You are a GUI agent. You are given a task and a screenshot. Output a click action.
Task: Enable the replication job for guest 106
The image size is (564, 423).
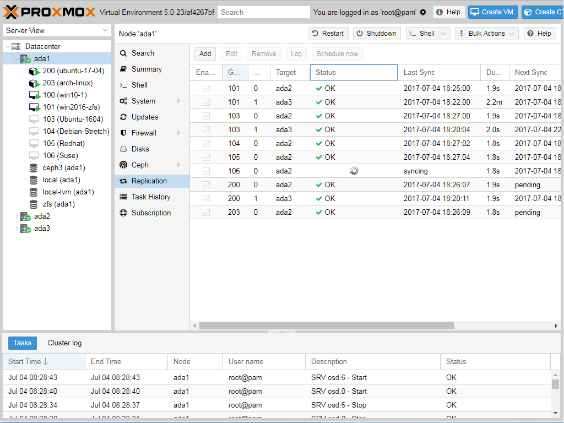click(206, 171)
